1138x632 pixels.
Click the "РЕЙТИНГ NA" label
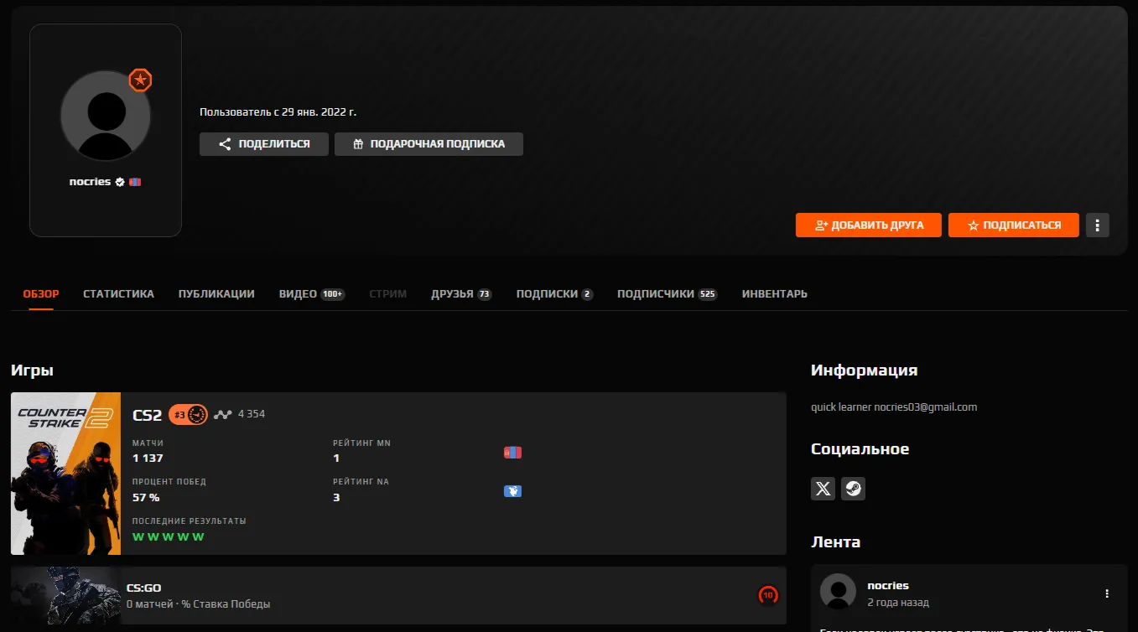click(x=361, y=482)
